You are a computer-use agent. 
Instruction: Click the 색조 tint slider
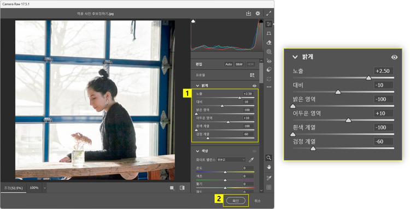[x=225, y=180]
